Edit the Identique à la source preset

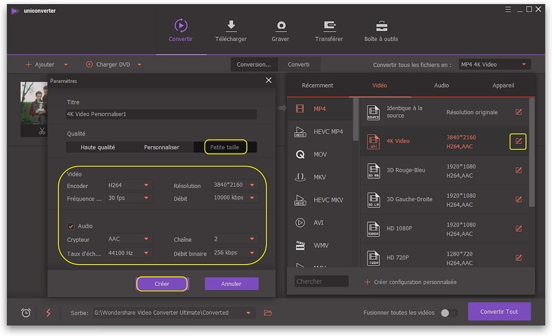coord(519,112)
